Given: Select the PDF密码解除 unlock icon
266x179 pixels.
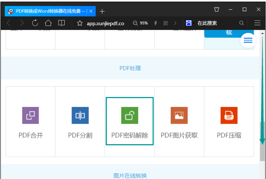Looking at the screenshot, I should (x=129, y=115).
